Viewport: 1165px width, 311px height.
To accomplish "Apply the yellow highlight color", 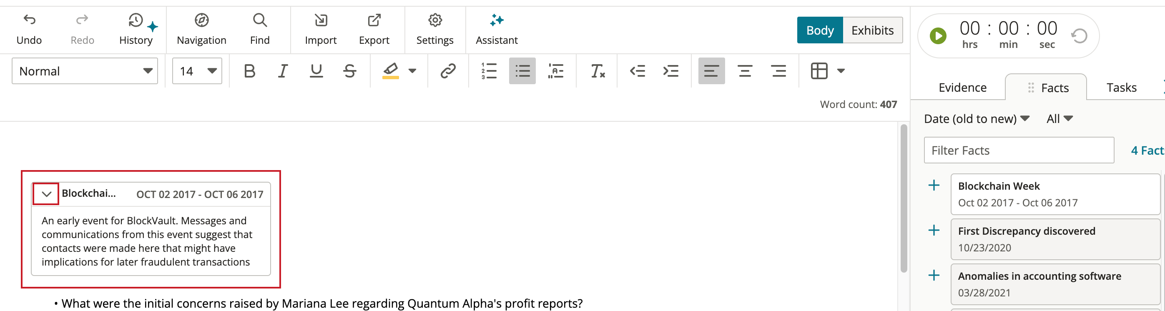I will click(390, 71).
